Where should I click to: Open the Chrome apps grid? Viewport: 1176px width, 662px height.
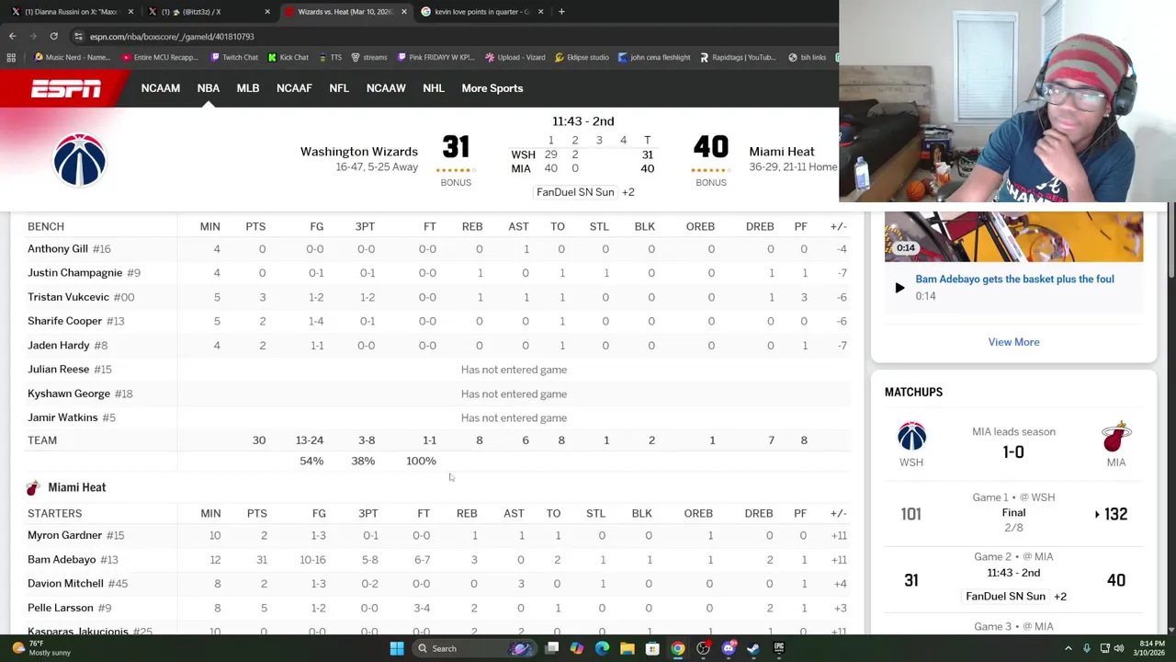click(x=11, y=57)
